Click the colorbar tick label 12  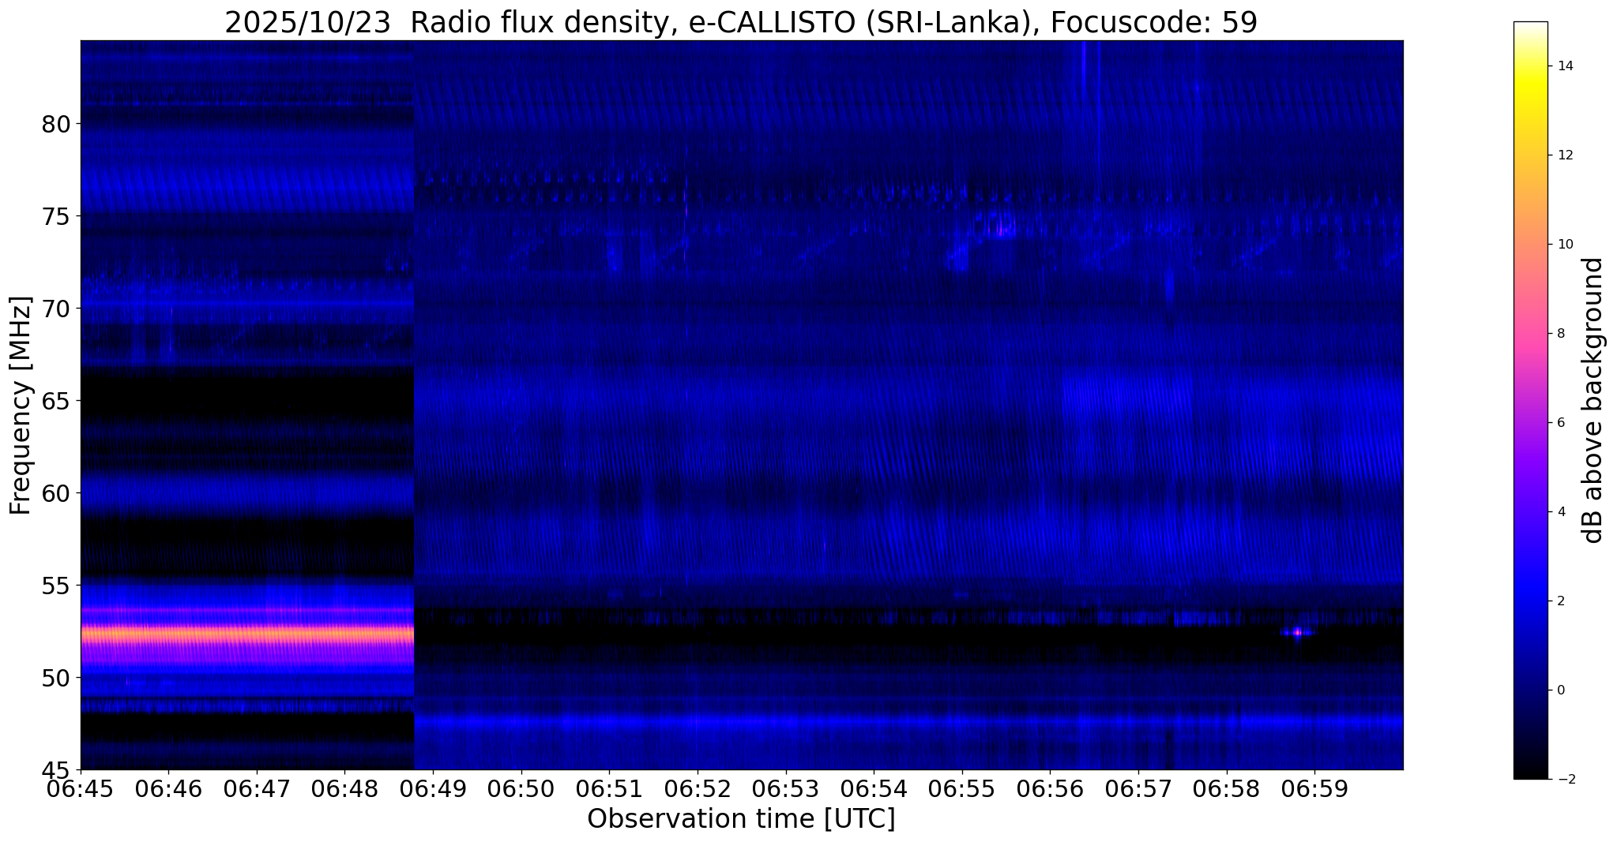[1565, 155]
